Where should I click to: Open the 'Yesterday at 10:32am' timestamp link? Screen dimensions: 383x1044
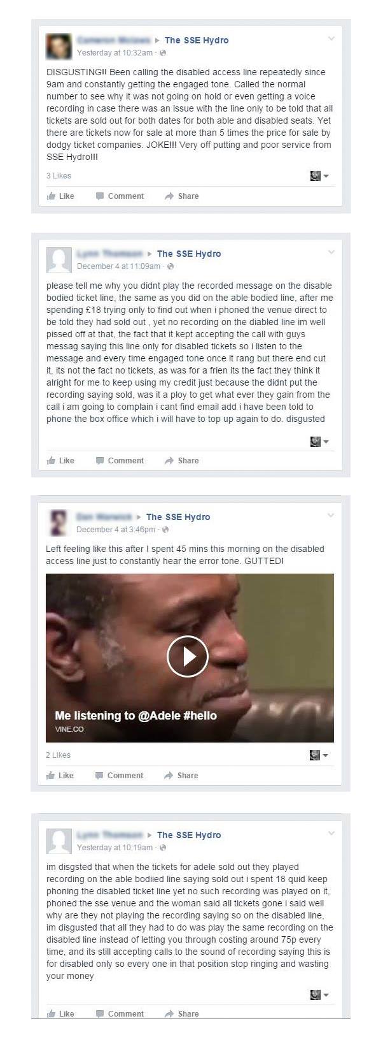tap(115, 53)
